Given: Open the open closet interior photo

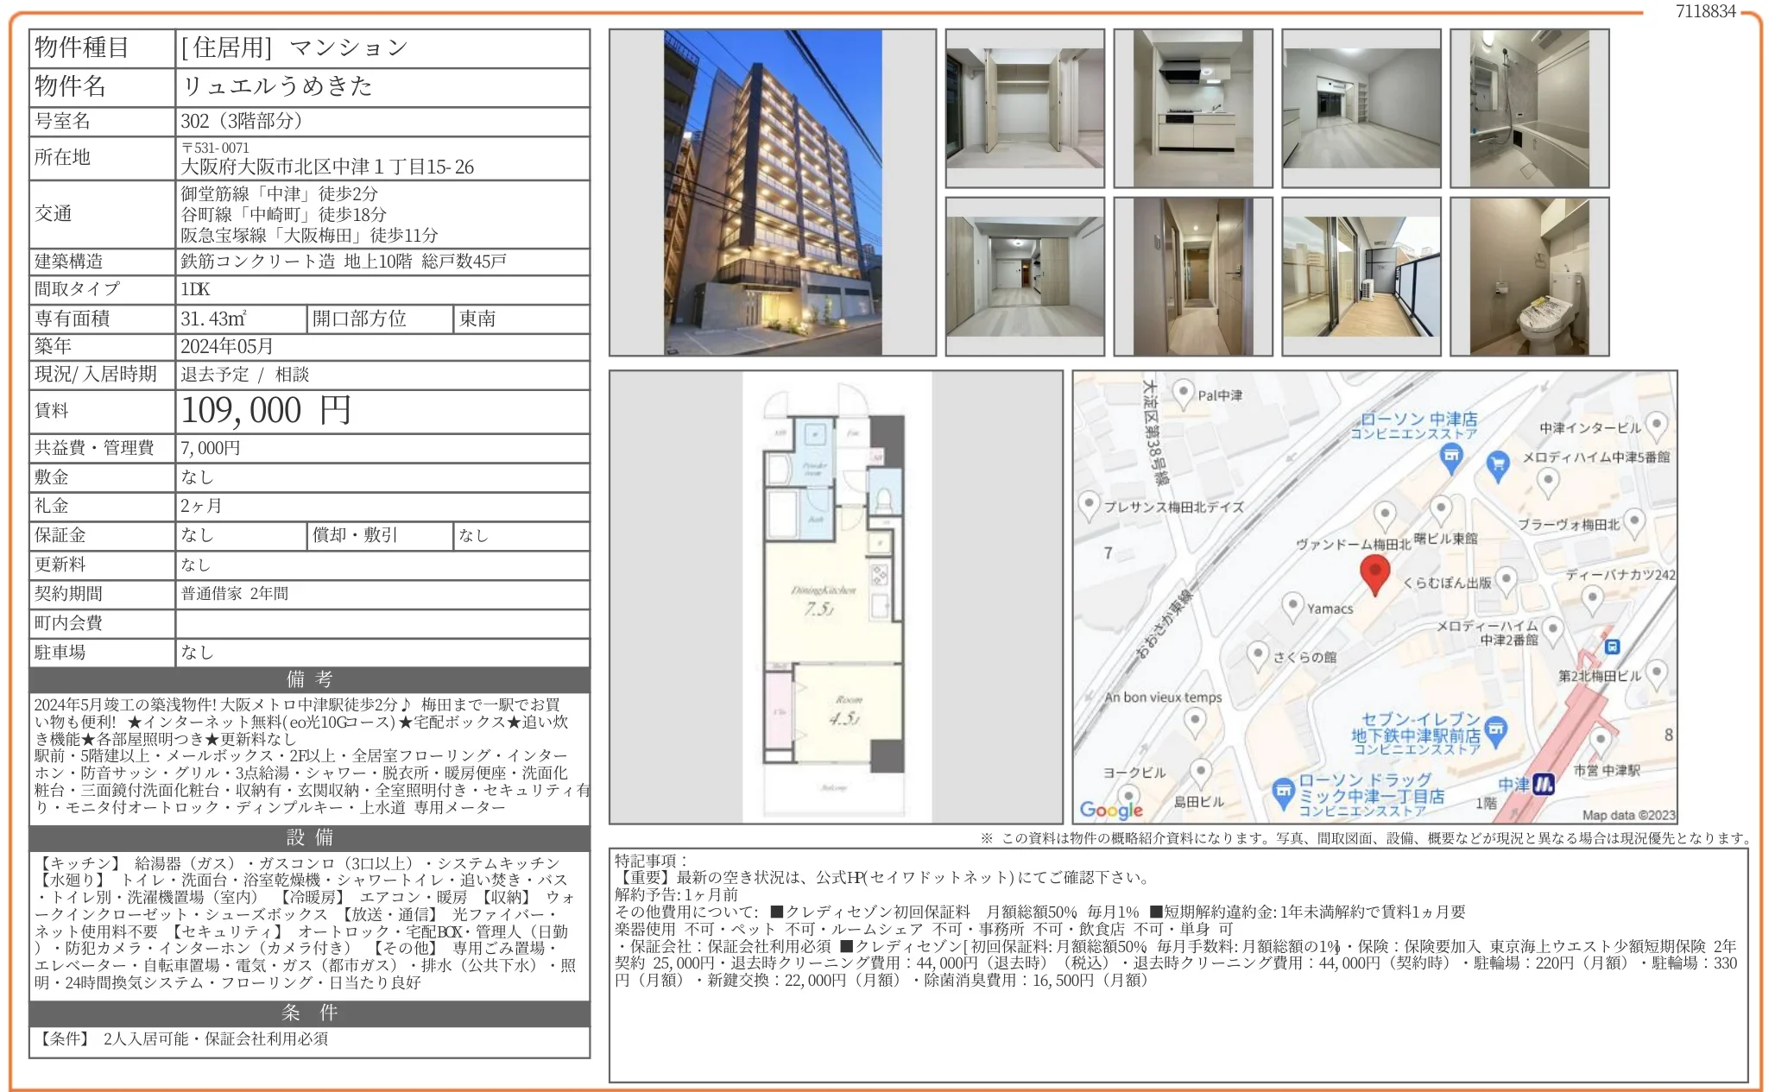Looking at the screenshot, I should coord(1025,109).
